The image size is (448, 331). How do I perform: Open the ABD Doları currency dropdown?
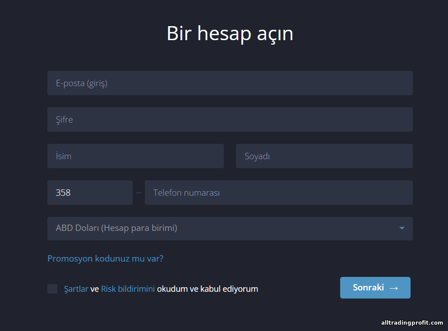point(230,229)
